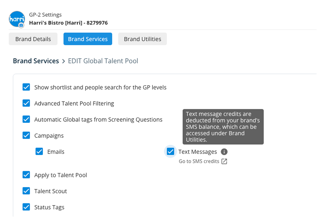
Task: Click the info icon beside Text Messages
Action: [224, 152]
